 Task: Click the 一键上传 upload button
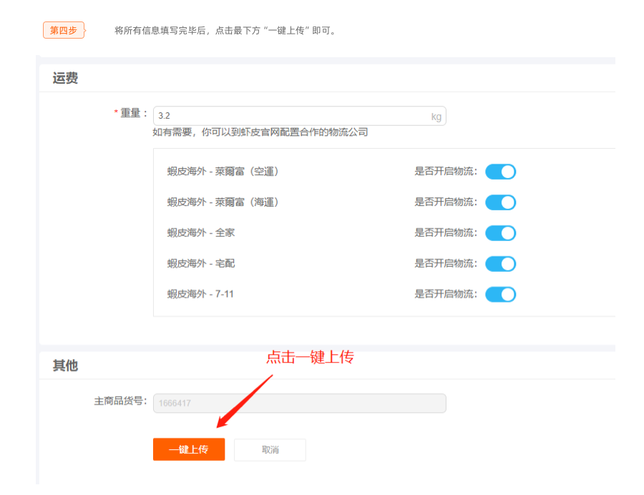(189, 449)
